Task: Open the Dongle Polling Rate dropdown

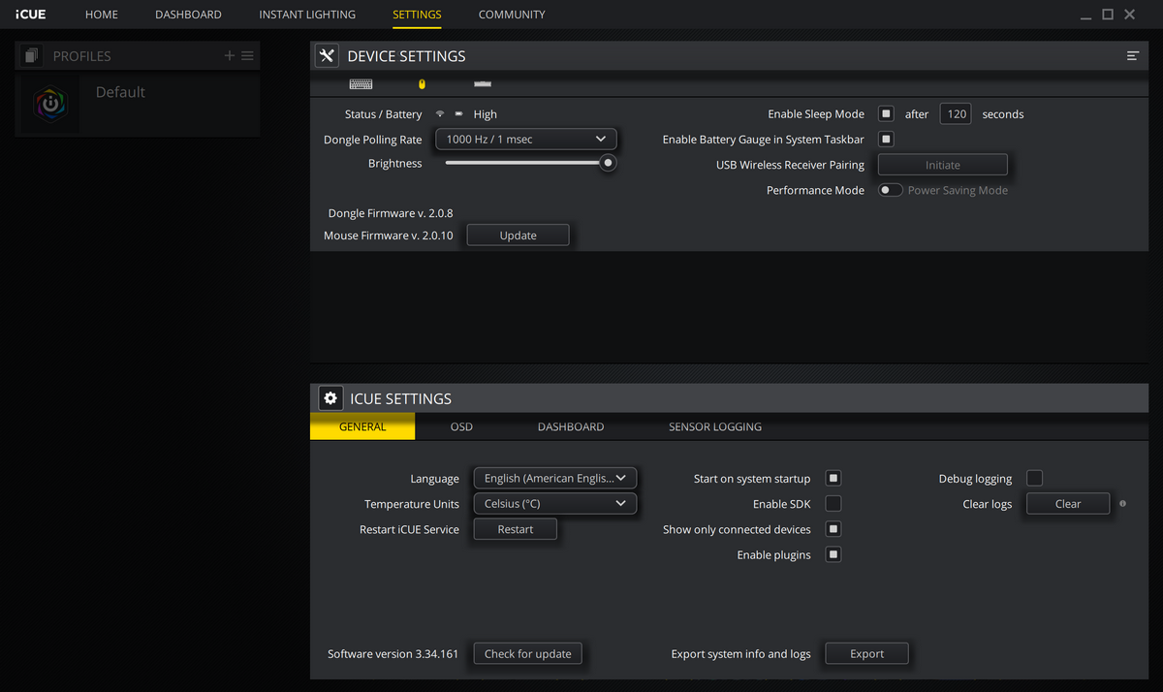Action: (525, 140)
